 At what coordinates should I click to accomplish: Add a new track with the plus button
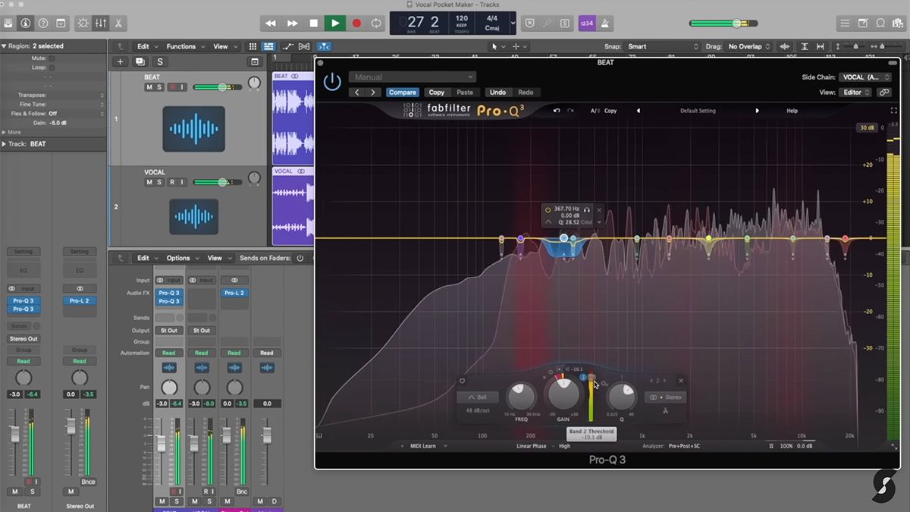(x=120, y=61)
